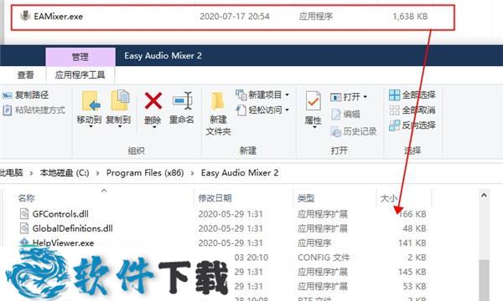Click the 历史记录 clock icon

pyautogui.click(x=336, y=131)
